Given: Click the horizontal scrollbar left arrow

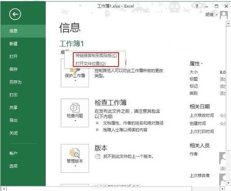Looking at the screenshot, I should 4,189.
